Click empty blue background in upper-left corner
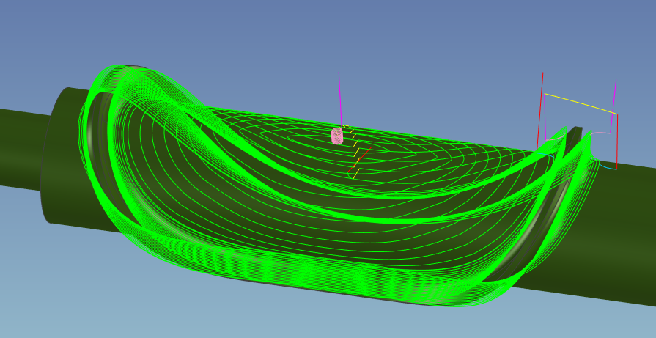The height and width of the screenshot is (338, 656). pos(37,29)
